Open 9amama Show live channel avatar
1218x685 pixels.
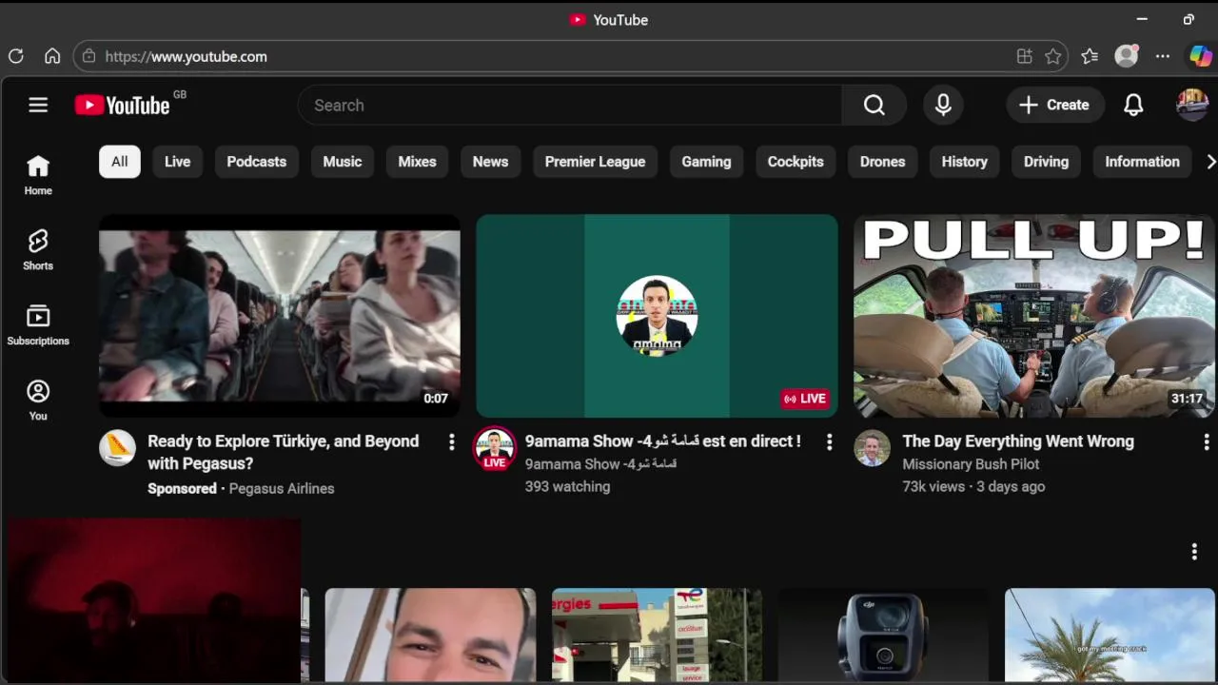point(495,448)
